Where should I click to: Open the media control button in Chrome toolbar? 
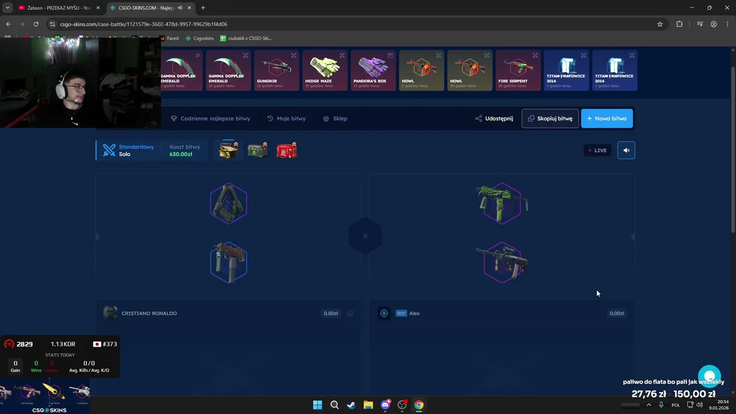click(700, 24)
